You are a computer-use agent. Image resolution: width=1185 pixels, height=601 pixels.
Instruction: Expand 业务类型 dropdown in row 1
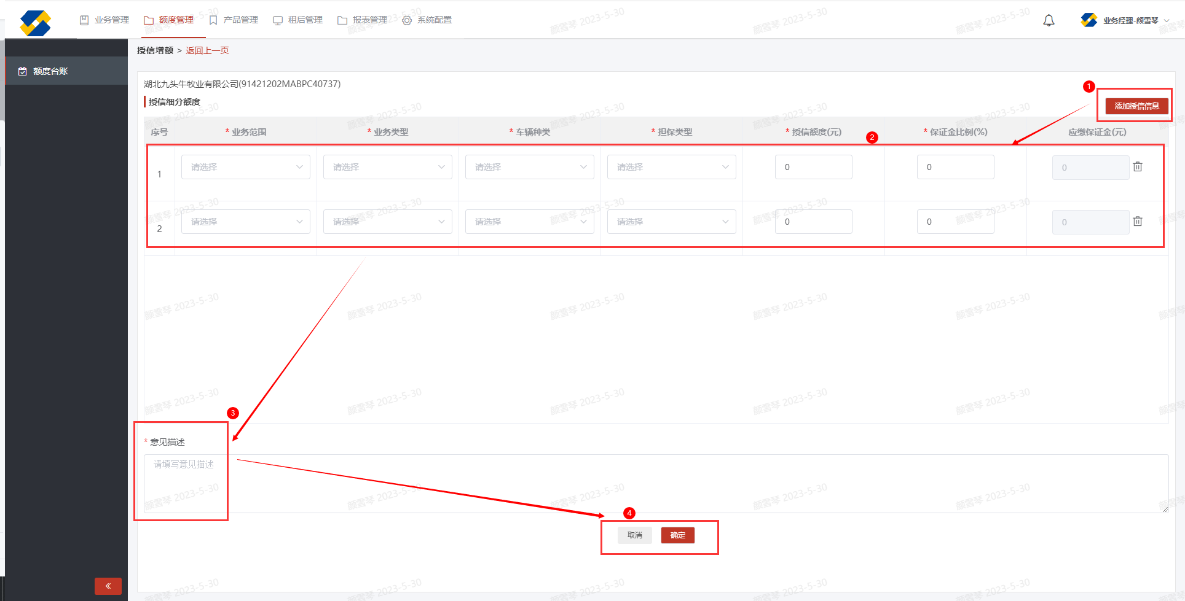point(387,167)
